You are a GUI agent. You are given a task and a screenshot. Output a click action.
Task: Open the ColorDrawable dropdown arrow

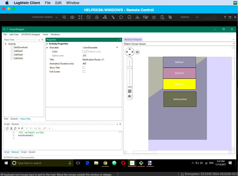coord(117,47)
